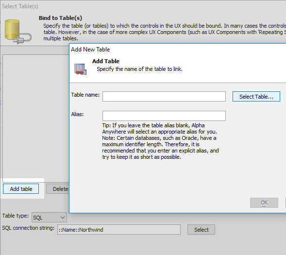Screen dimensions: 286x255
Task: Confirm with the OK button
Action: click(x=264, y=203)
